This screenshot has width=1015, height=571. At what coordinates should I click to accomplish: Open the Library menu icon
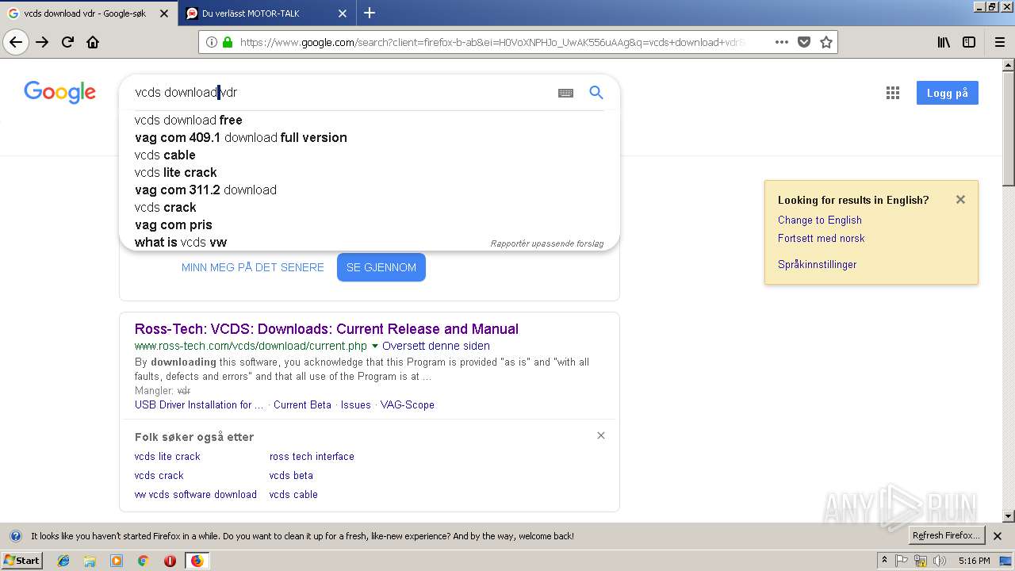pos(944,42)
